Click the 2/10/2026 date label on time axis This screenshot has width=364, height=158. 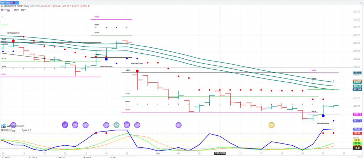click(x=220, y=153)
